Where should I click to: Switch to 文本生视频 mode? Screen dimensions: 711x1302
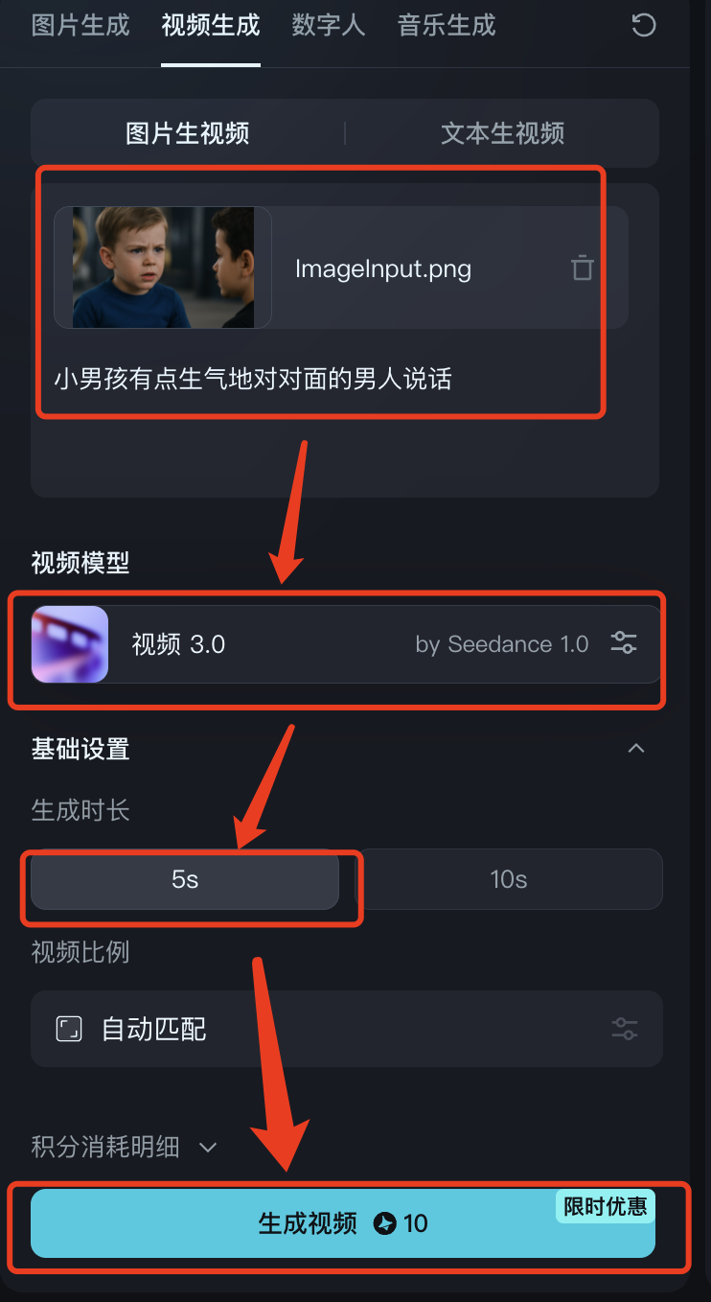coord(502,133)
